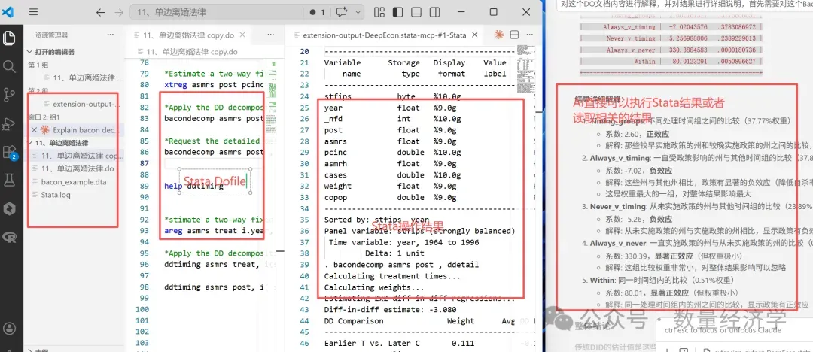Close the copy.do editor tab
Screen dimensions: 813x352
[242, 35]
